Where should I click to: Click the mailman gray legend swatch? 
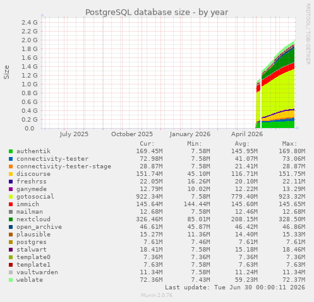tap(11, 212)
